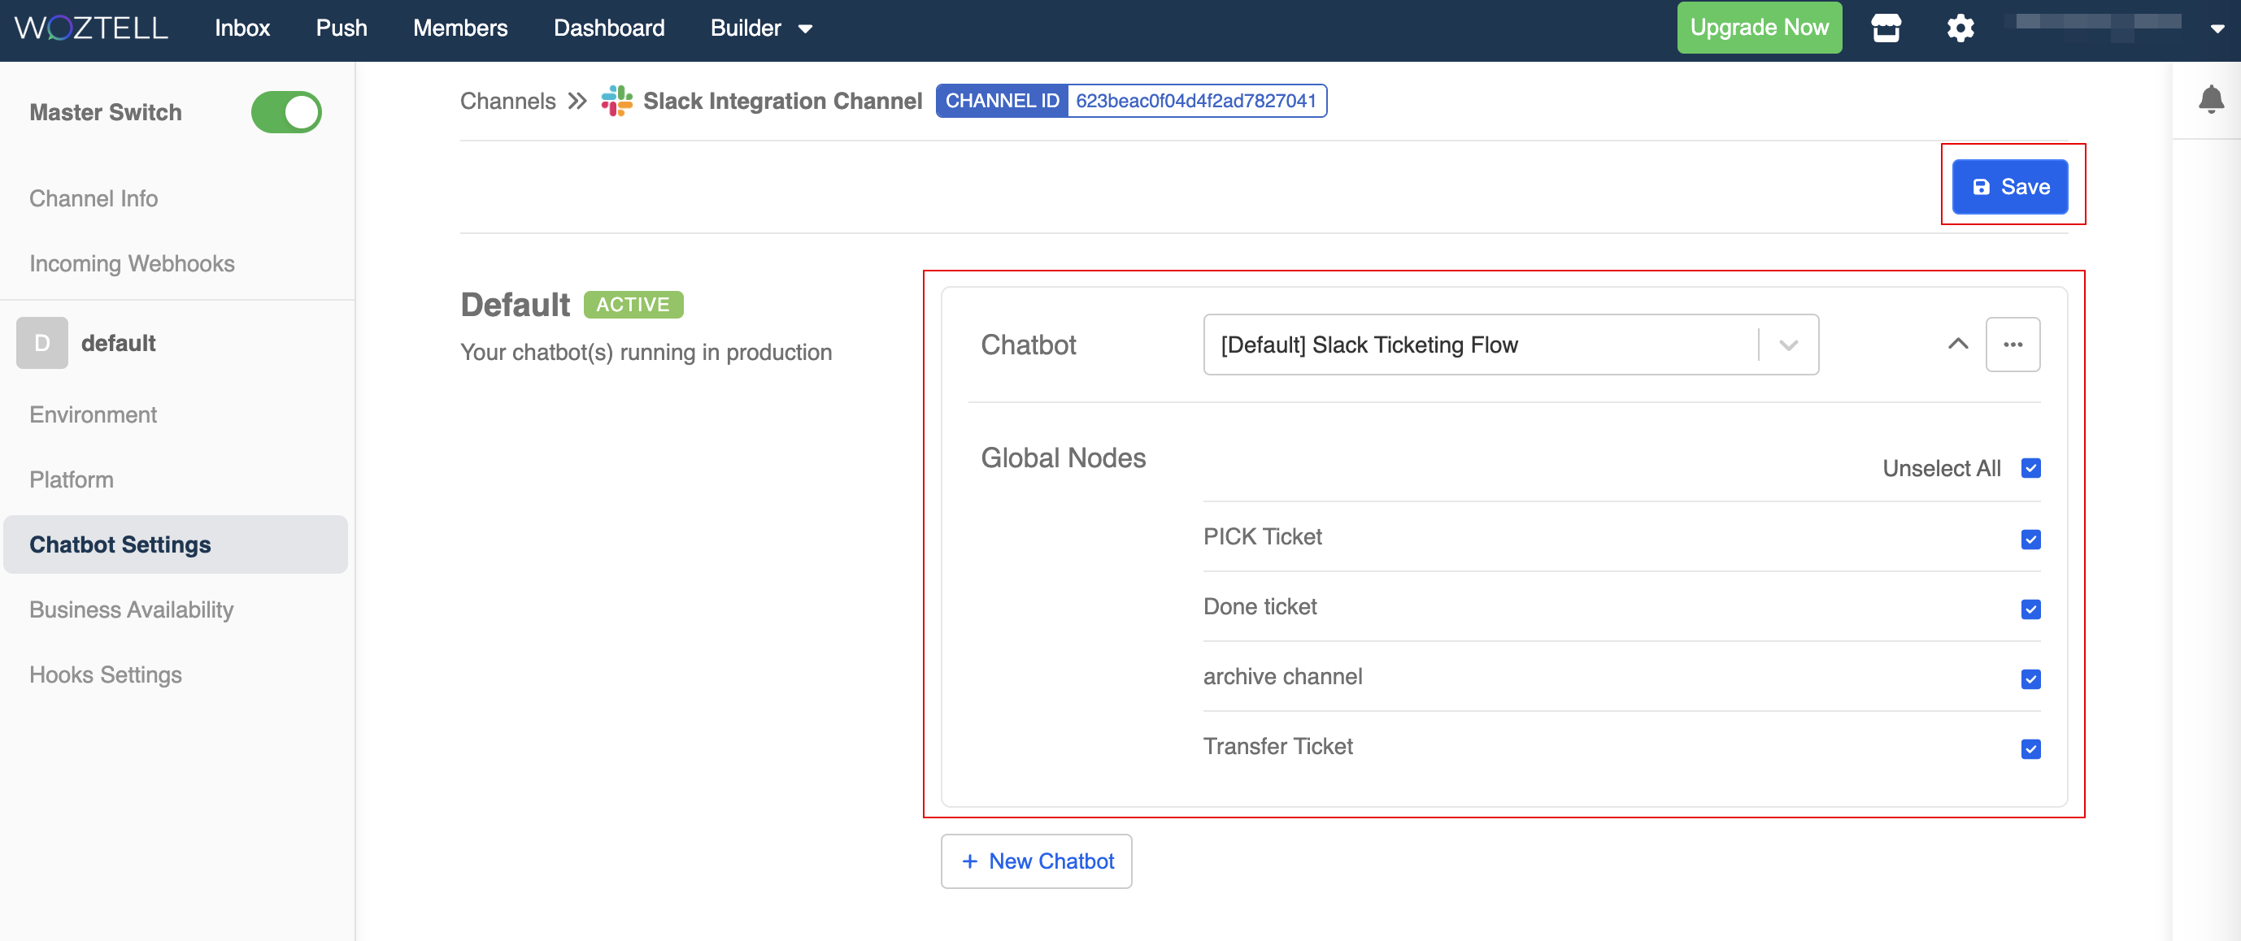Go to the Inbox menu
The image size is (2241, 941).
(x=242, y=28)
